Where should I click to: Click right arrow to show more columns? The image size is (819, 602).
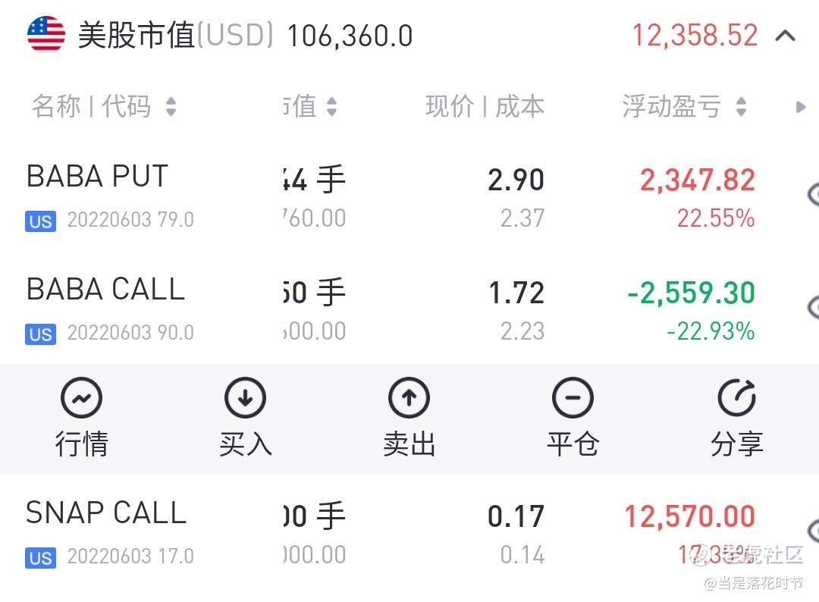point(800,108)
